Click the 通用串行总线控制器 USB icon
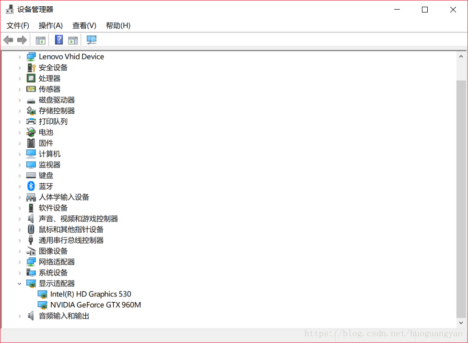Screen dimensions: 468x343 tap(31, 240)
